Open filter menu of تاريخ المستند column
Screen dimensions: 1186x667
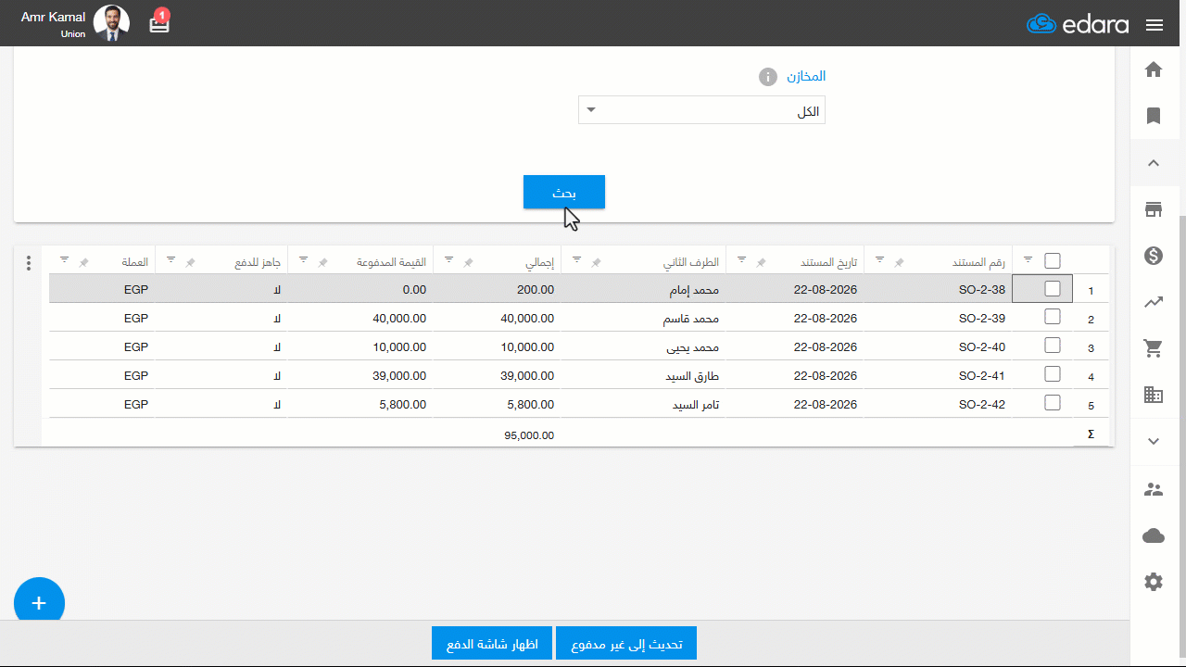pos(742,259)
